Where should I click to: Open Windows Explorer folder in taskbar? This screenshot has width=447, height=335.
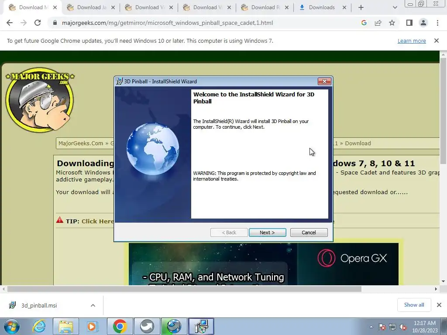coord(66,326)
